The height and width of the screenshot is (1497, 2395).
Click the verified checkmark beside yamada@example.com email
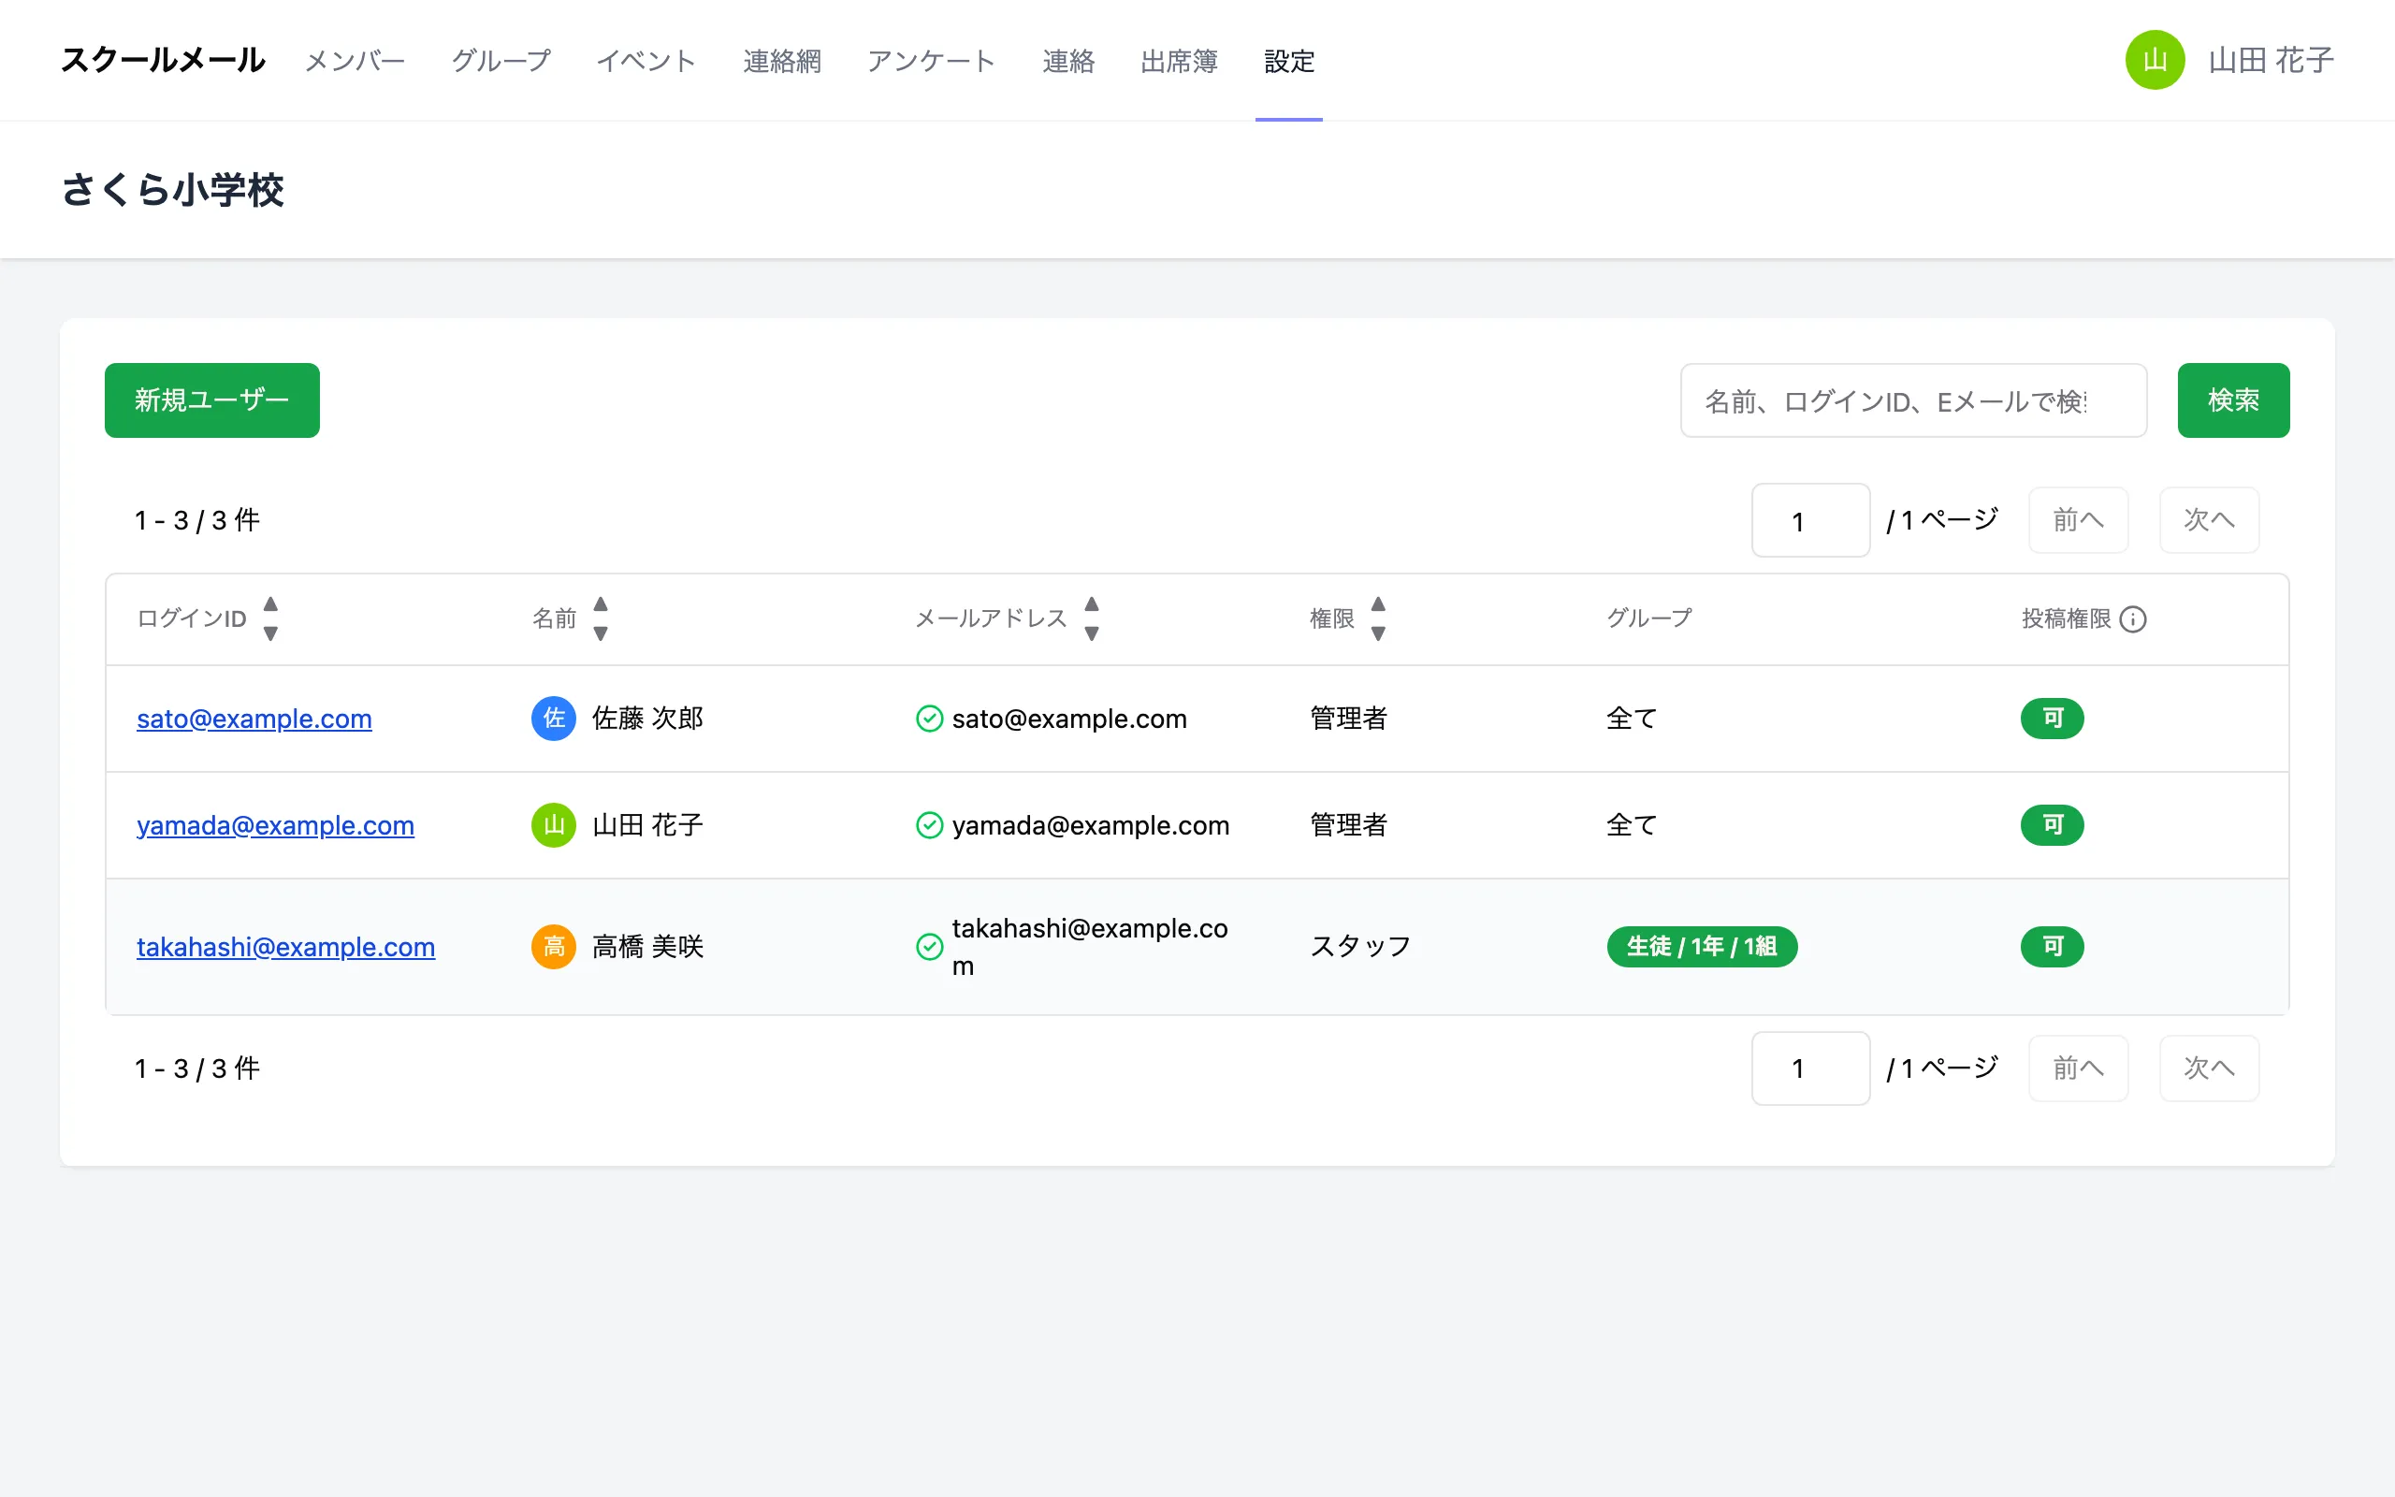(x=929, y=826)
